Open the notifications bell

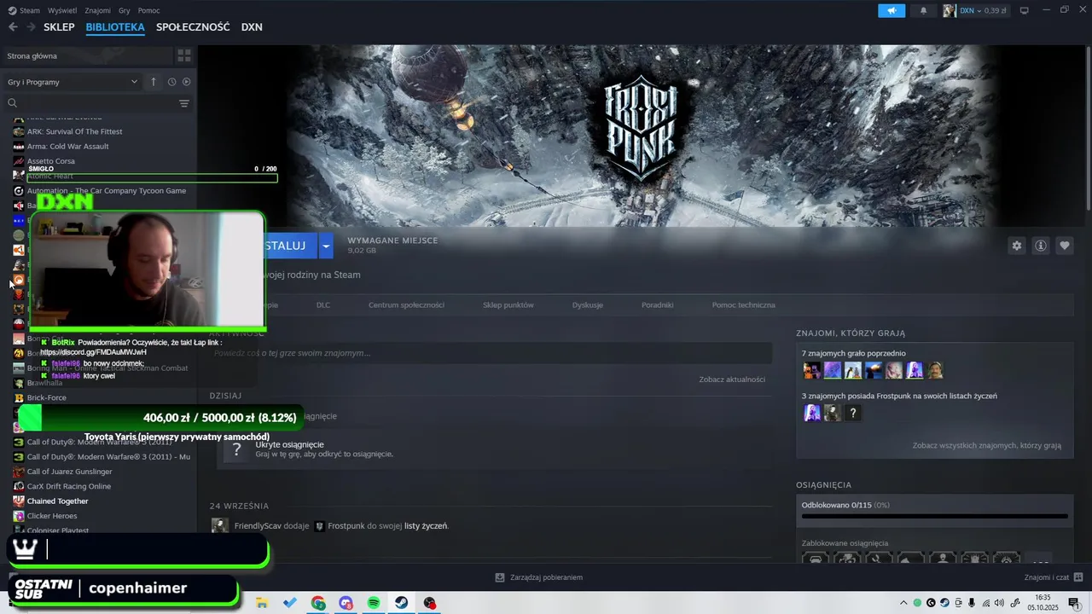point(923,10)
